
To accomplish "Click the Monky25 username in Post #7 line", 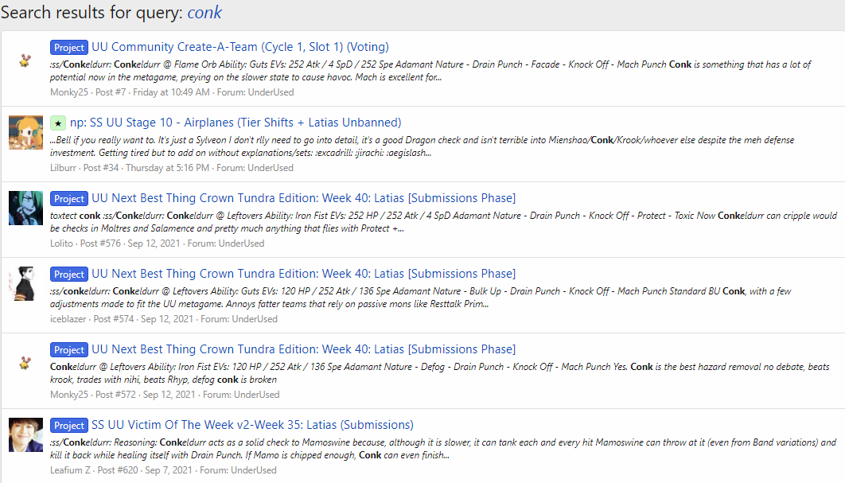I will tap(69, 92).
